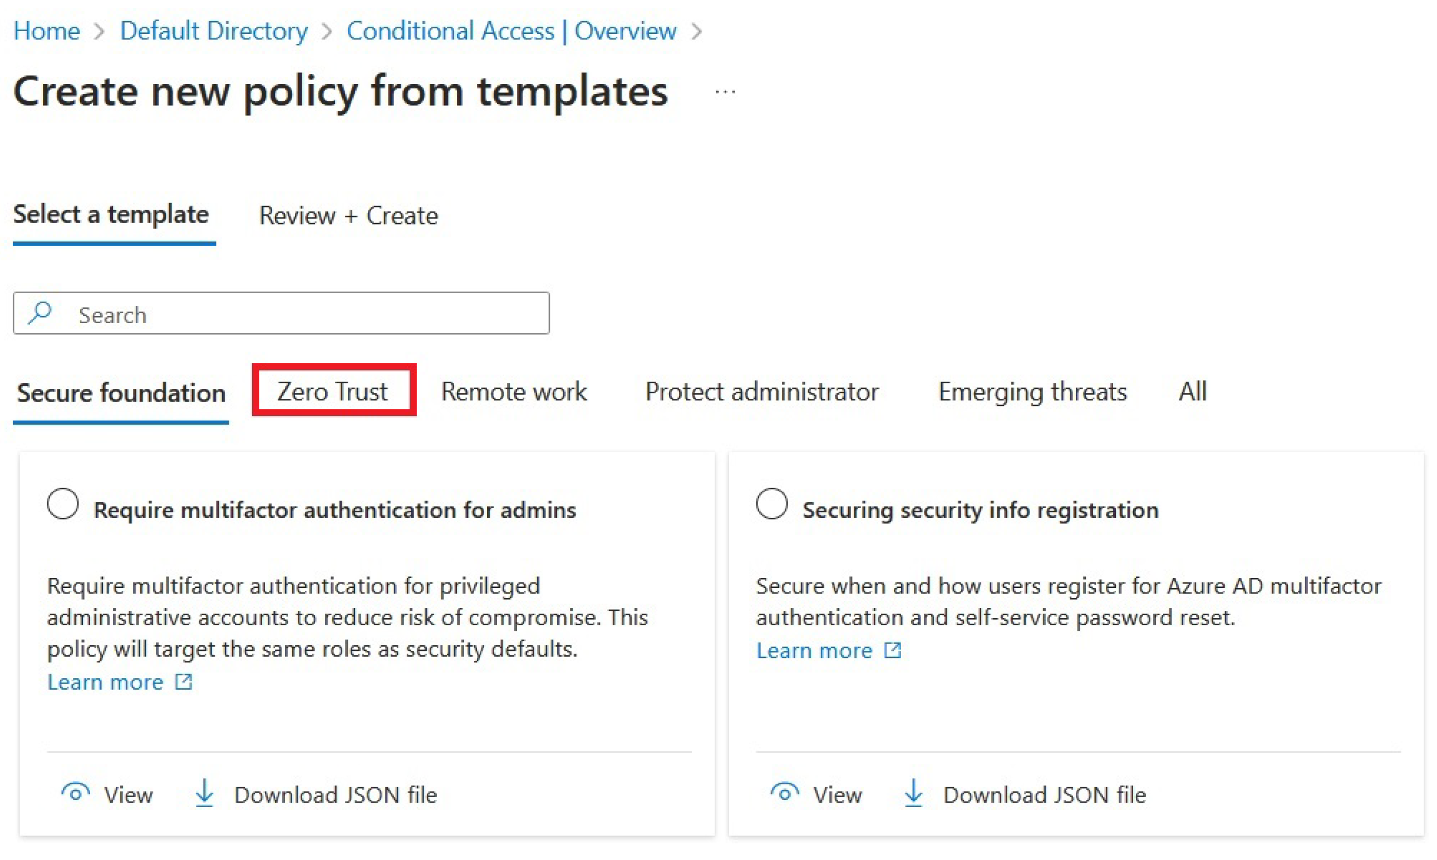
Task: Click the external link icon under the security info description
Action: point(893,650)
